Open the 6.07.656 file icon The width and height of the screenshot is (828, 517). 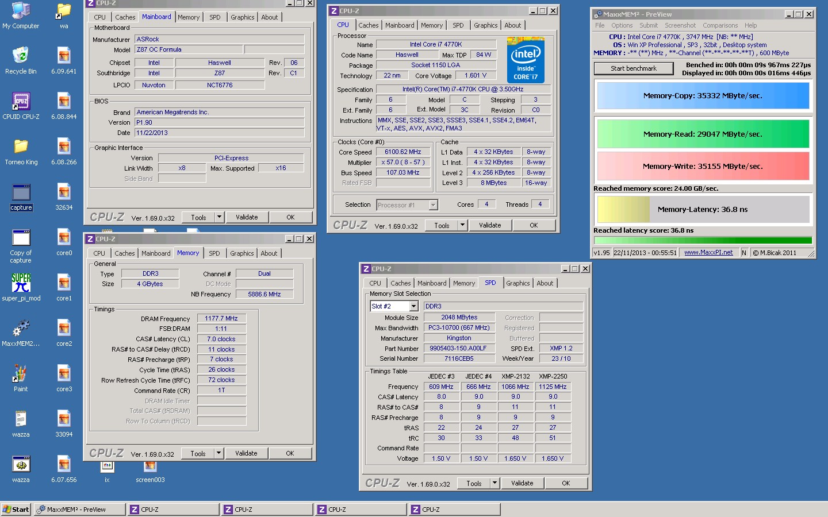64,468
